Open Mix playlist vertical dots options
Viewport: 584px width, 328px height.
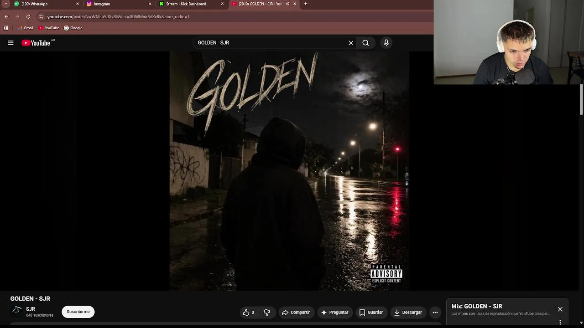560,322
